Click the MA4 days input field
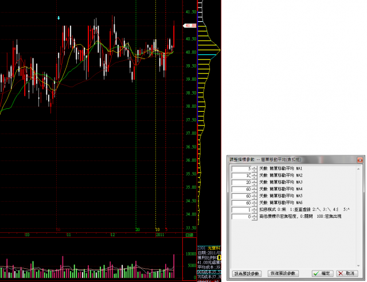The width and height of the screenshot is (367, 282). pos(242,189)
